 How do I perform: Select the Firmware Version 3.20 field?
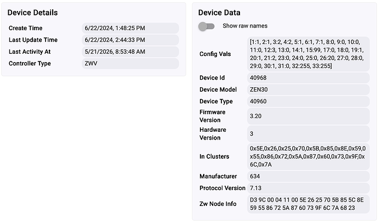308,116
